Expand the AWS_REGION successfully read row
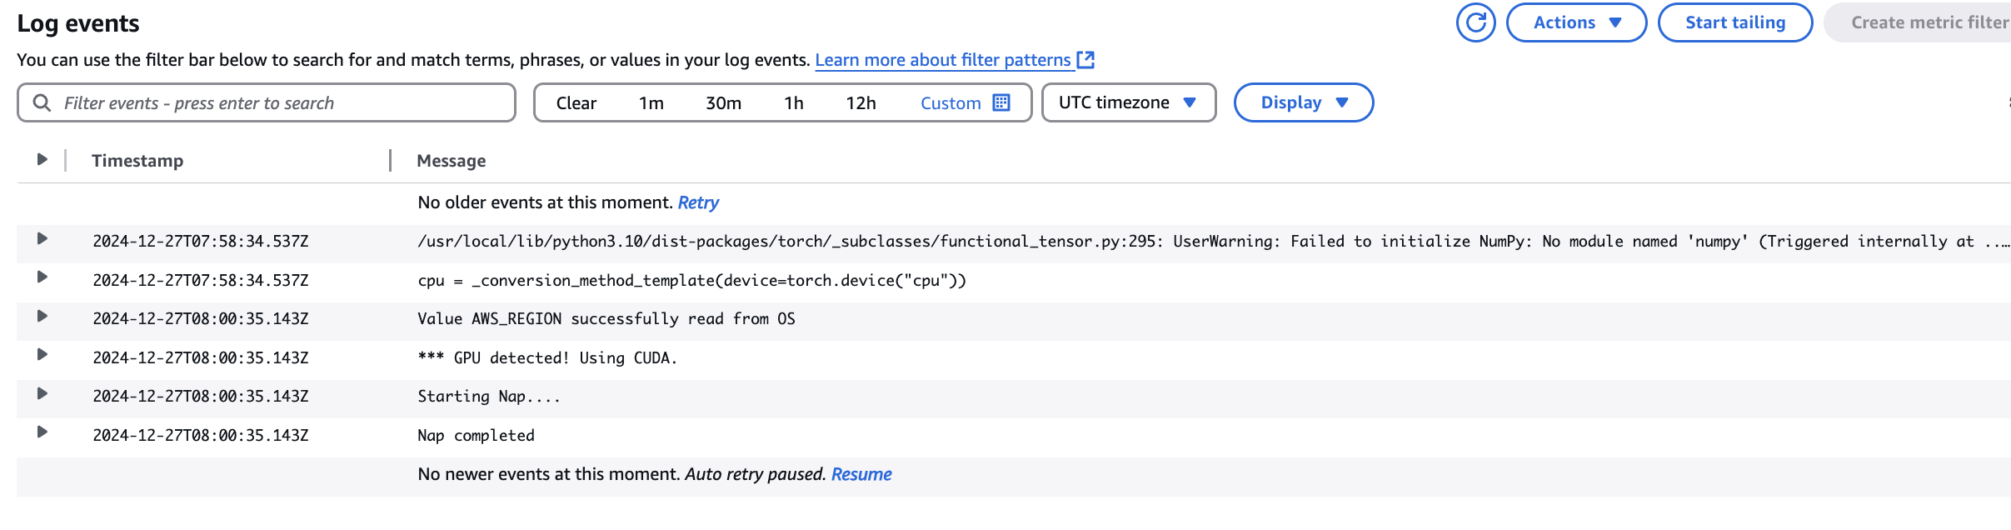This screenshot has height=530, width=2011. click(42, 317)
